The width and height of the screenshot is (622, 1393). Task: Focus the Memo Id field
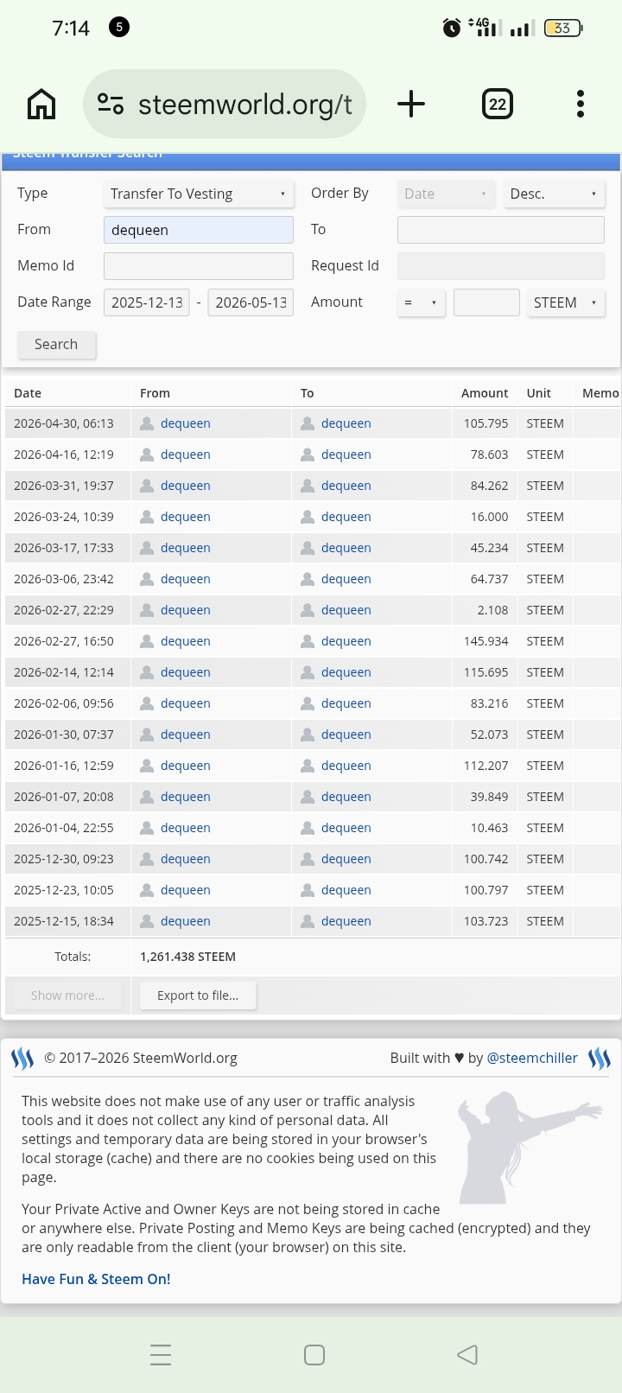coord(199,266)
